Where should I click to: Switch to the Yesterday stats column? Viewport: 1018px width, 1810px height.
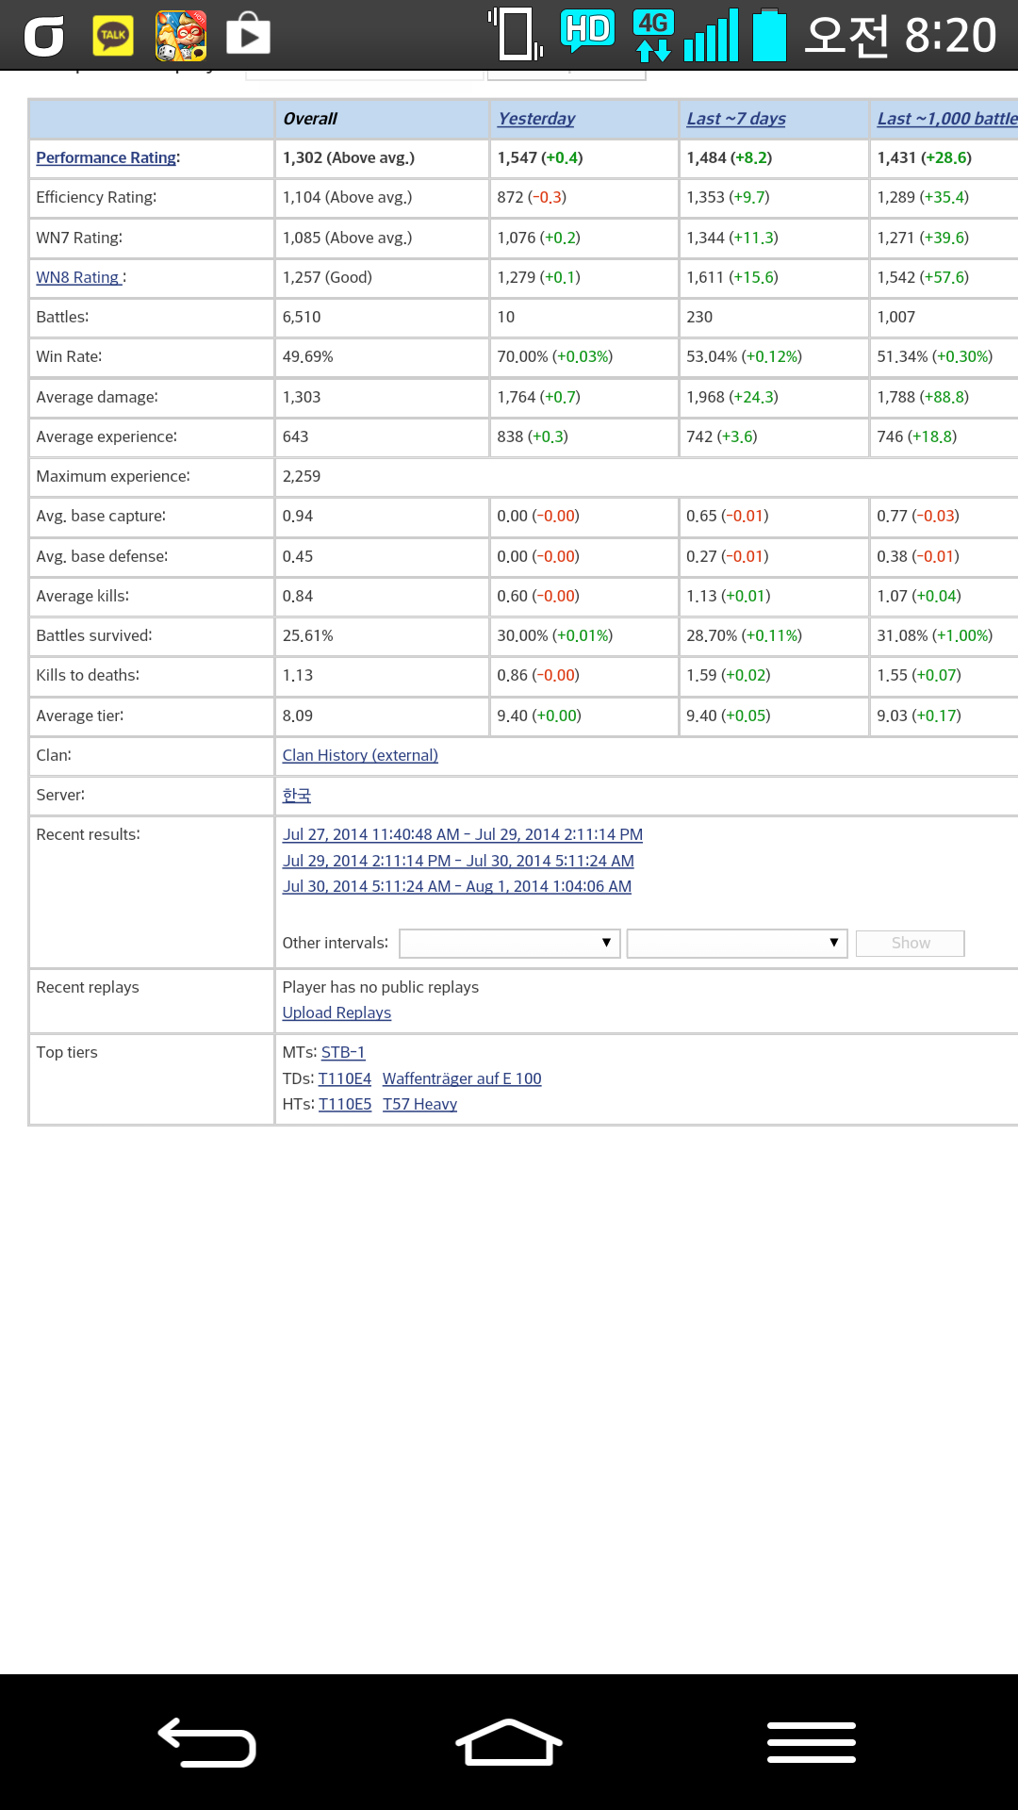535,119
